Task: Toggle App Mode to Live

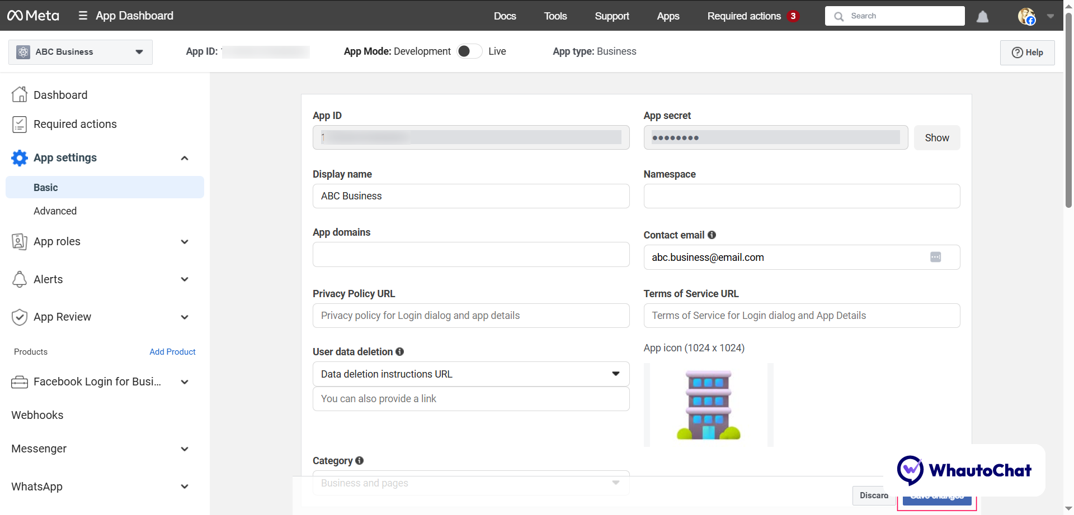Action: point(469,51)
